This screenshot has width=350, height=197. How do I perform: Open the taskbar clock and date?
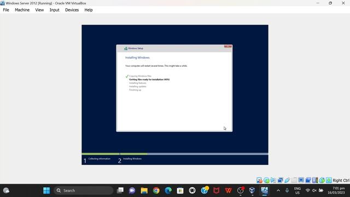point(336,190)
